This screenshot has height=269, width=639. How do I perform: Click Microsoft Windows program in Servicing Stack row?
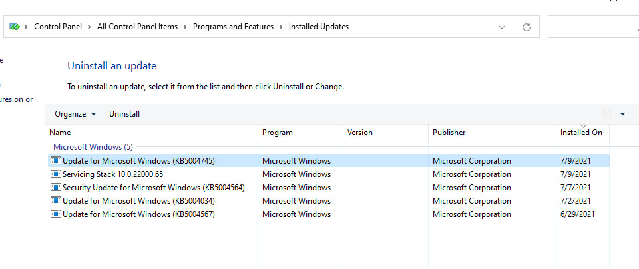coord(296,174)
